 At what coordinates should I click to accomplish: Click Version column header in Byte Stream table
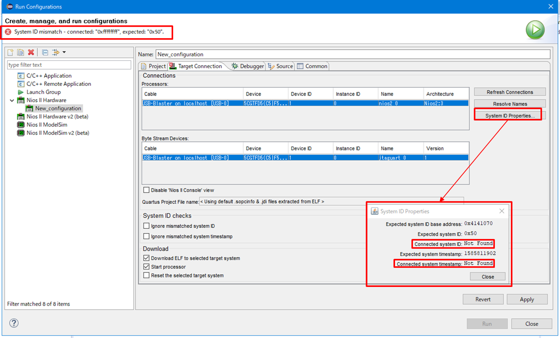446,148
